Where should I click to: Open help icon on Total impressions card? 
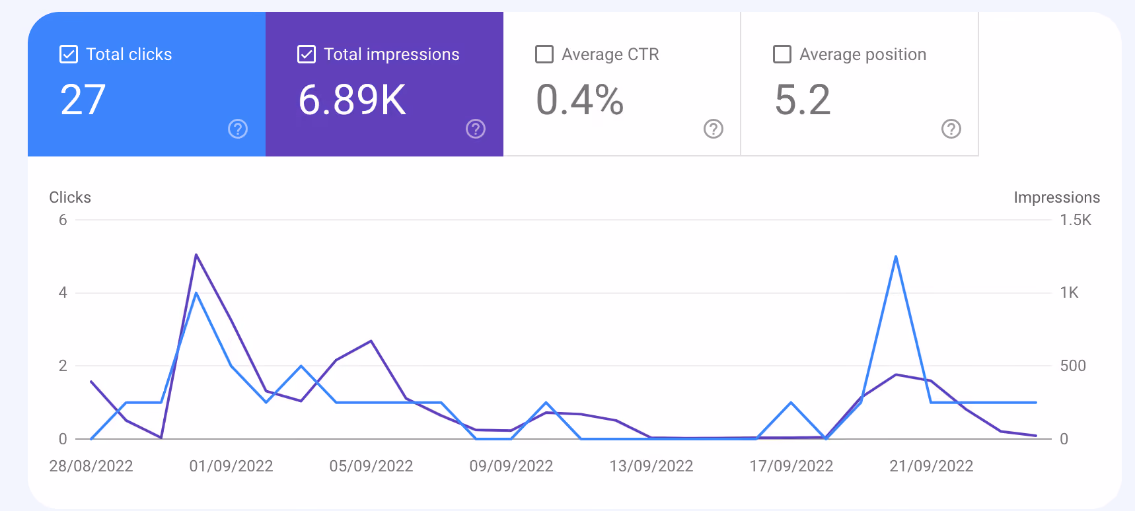[x=476, y=129]
